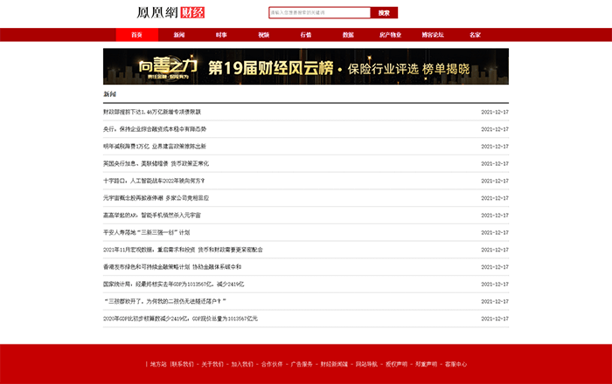Open 香港发布绿色和可持续金融策略计划 article
The width and height of the screenshot is (612, 384).
(171, 267)
